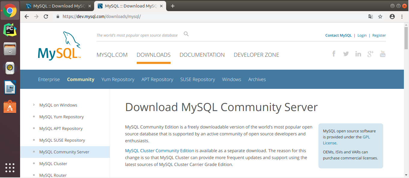Click the address bar URL field
This screenshot has height=178, width=409.
pyautogui.click(x=210, y=17)
